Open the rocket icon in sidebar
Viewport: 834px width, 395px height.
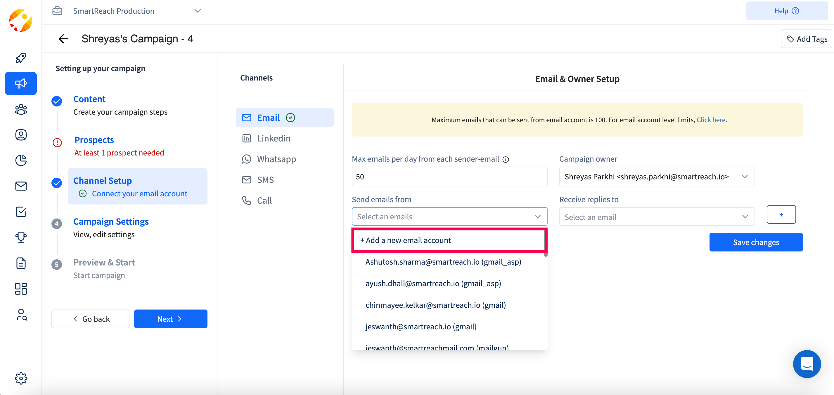21,58
